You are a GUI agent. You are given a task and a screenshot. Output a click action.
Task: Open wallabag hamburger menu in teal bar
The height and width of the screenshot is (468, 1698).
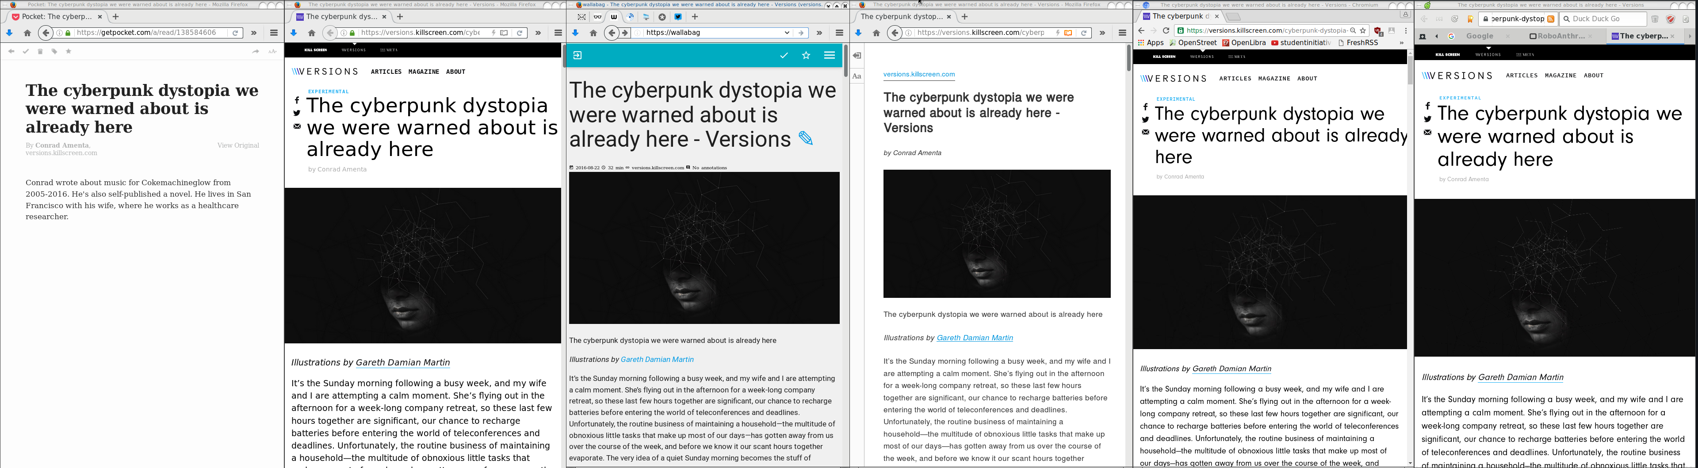(x=829, y=55)
